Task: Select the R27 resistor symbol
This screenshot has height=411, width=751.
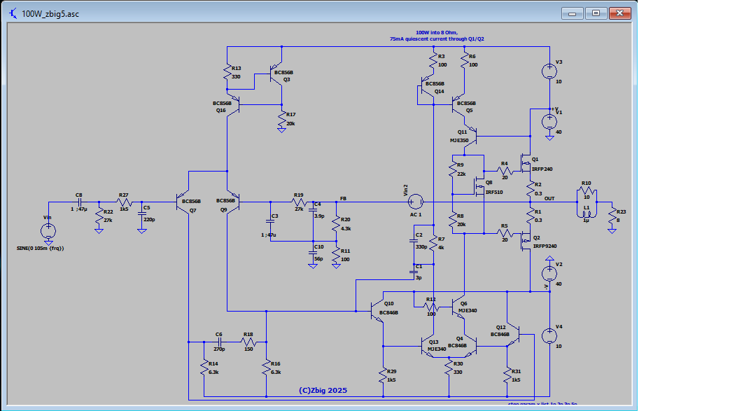Action: (x=124, y=202)
